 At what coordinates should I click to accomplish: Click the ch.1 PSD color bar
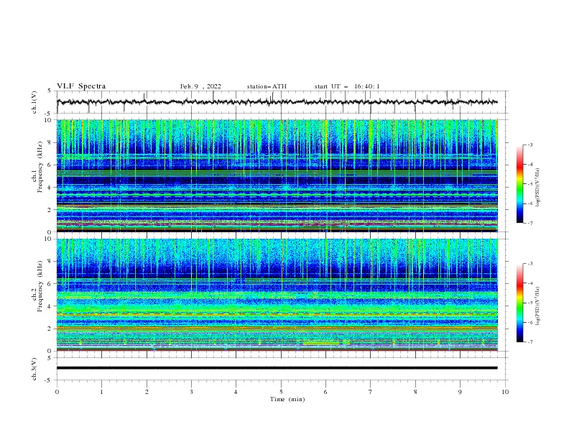coord(519,184)
